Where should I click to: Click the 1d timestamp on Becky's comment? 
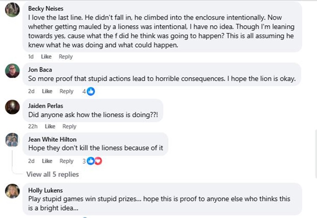(31, 57)
